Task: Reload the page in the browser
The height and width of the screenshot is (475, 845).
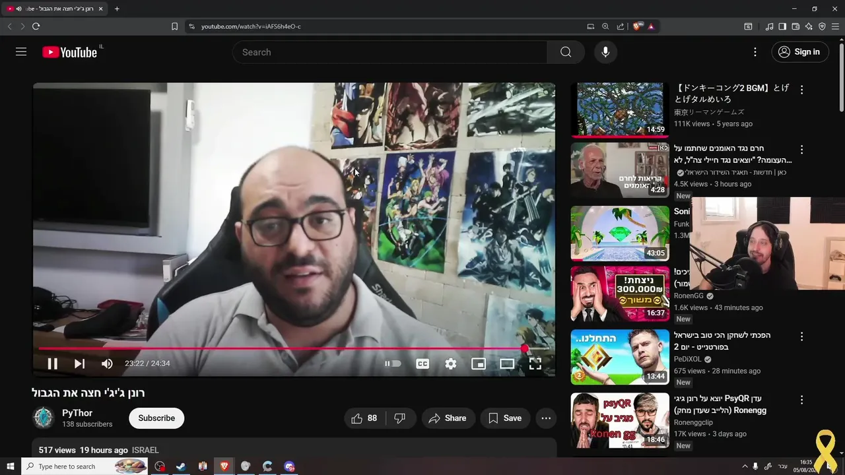Action: (36, 26)
